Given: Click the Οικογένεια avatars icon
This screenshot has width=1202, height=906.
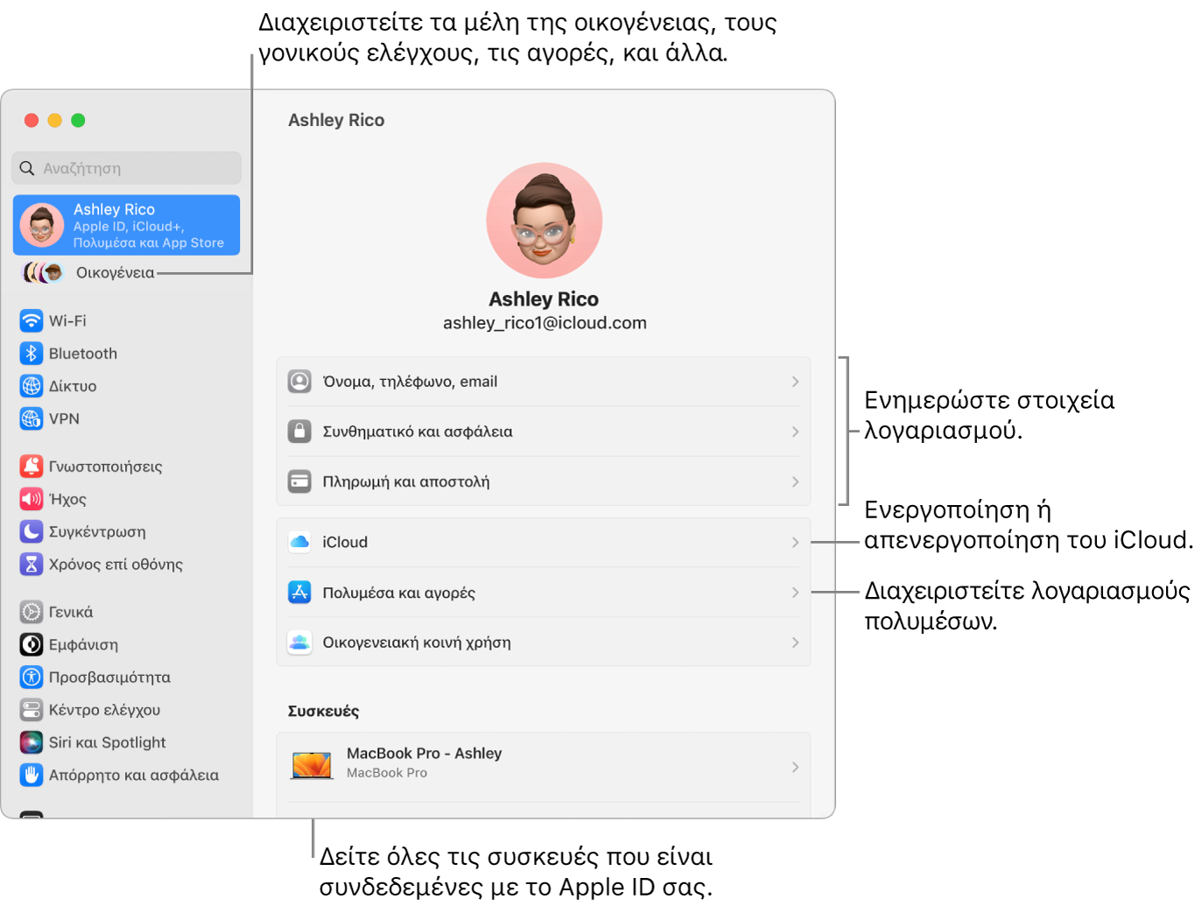Looking at the screenshot, I should pyautogui.click(x=43, y=272).
